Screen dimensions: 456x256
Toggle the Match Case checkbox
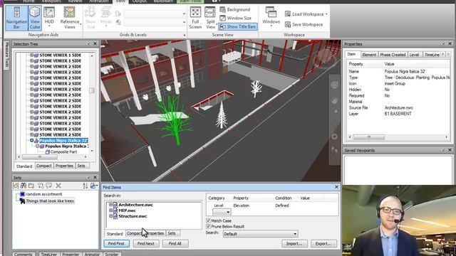[208, 220]
